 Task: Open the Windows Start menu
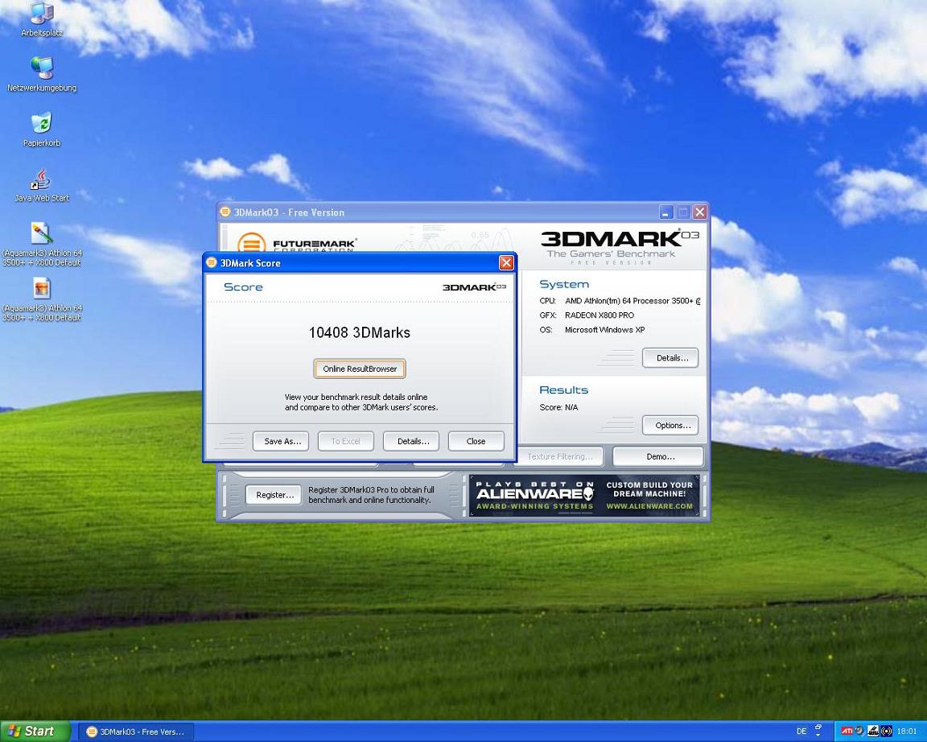click(35, 732)
